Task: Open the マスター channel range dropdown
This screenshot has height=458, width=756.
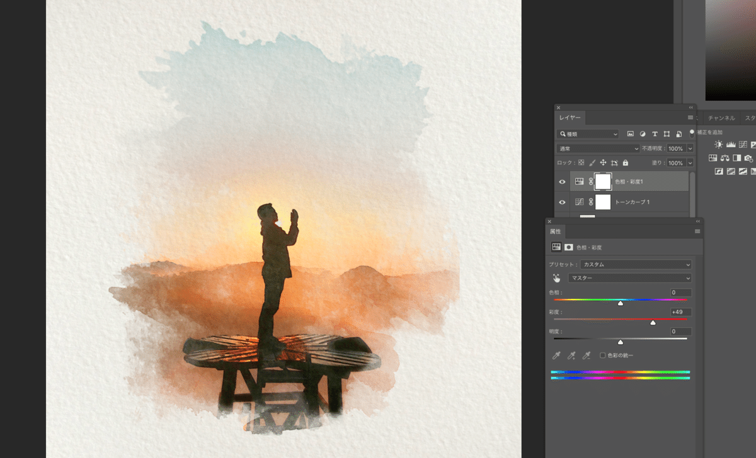Action: tap(629, 278)
